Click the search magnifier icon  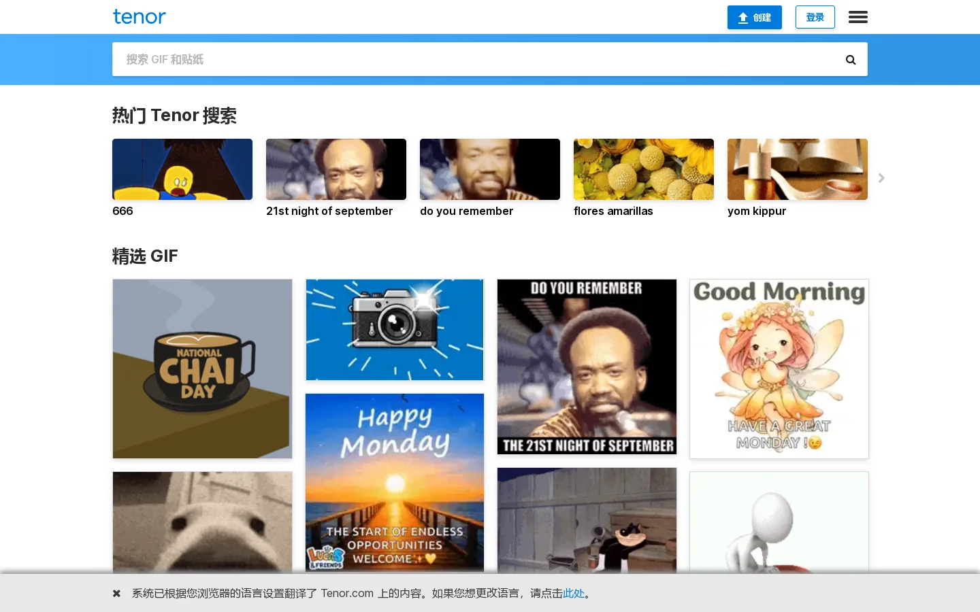click(851, 60)
